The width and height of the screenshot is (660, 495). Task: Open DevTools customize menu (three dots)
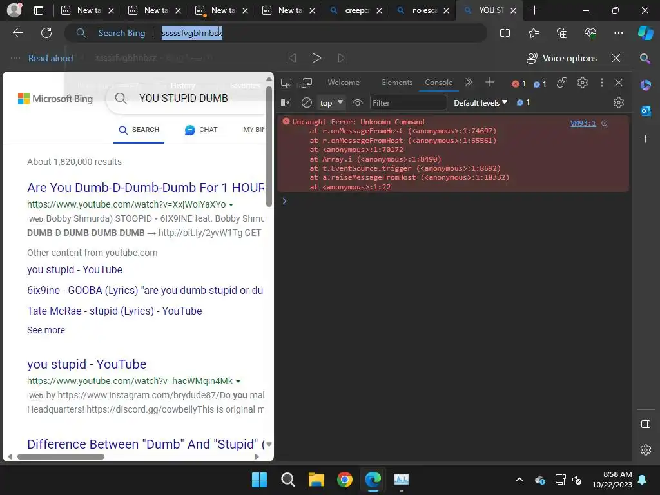pyautogui.click(x=602, y=82)
